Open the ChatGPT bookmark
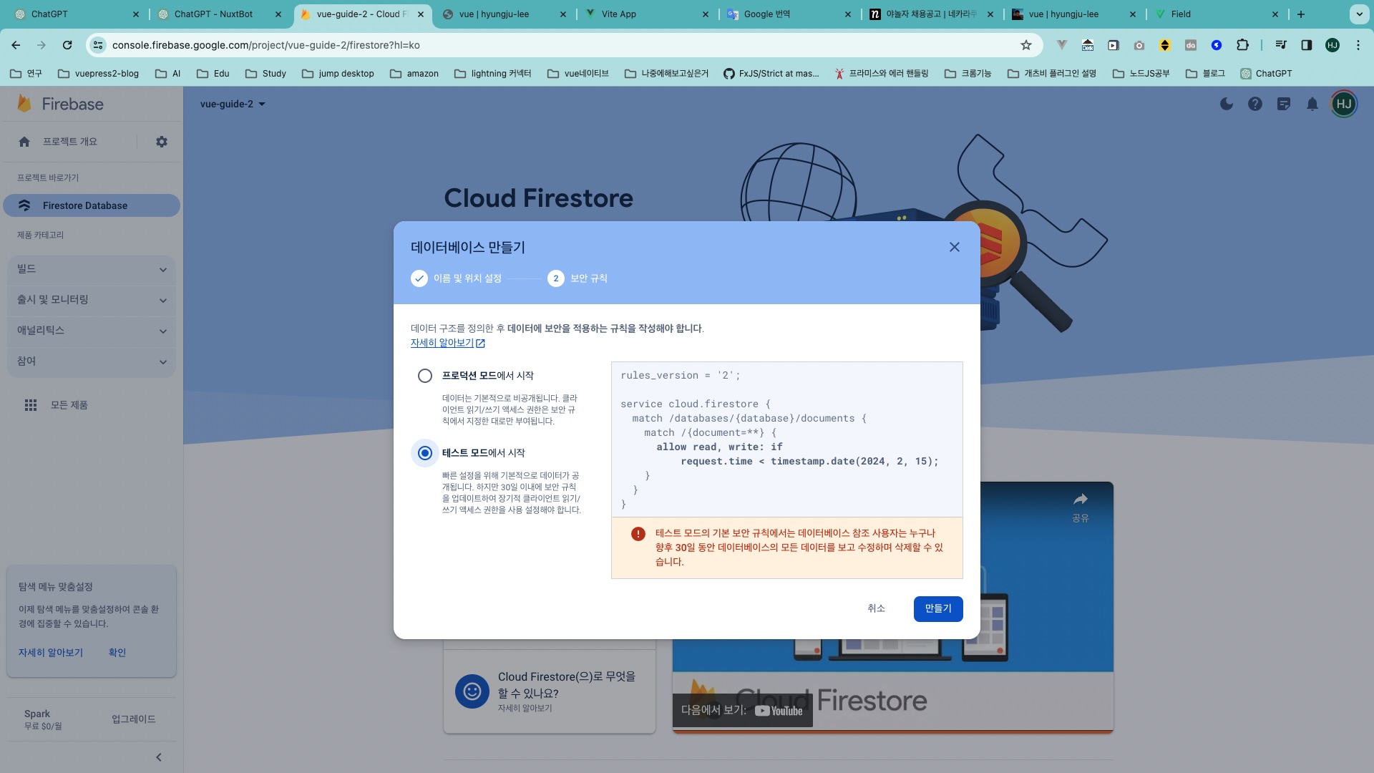This screenshot has width=1374, height=773. [1266, 73]
